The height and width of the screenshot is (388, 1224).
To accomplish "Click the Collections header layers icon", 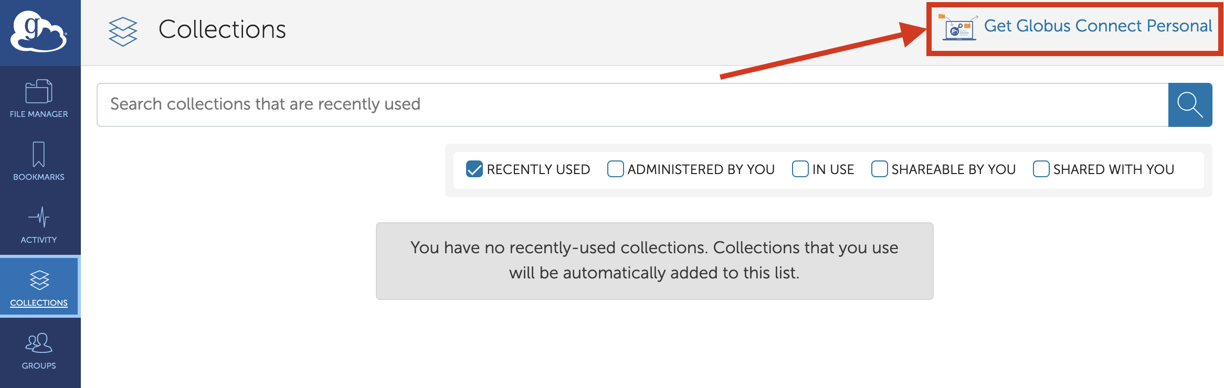I will (123, 31).
